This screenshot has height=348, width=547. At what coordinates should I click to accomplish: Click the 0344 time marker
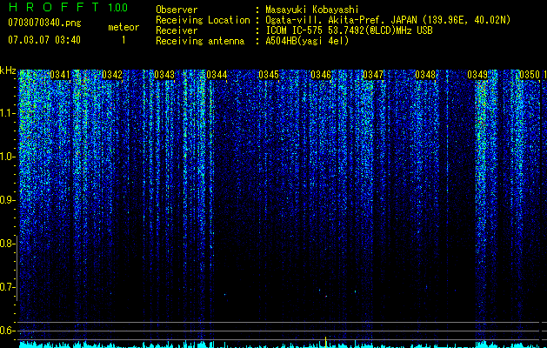217,75
